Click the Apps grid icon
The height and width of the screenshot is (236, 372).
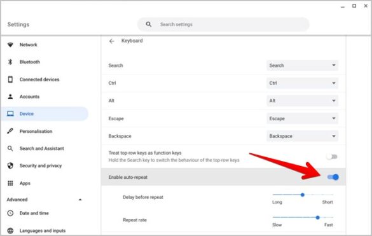pyautogui.click(x=10, y=183)
